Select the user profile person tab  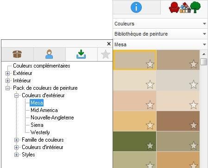49,54
